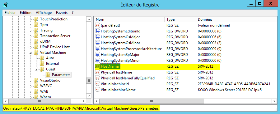The width and height of the screenshot is (280, 114).
Task: Click the Wbem folder icon
Action: click(36, 97)
